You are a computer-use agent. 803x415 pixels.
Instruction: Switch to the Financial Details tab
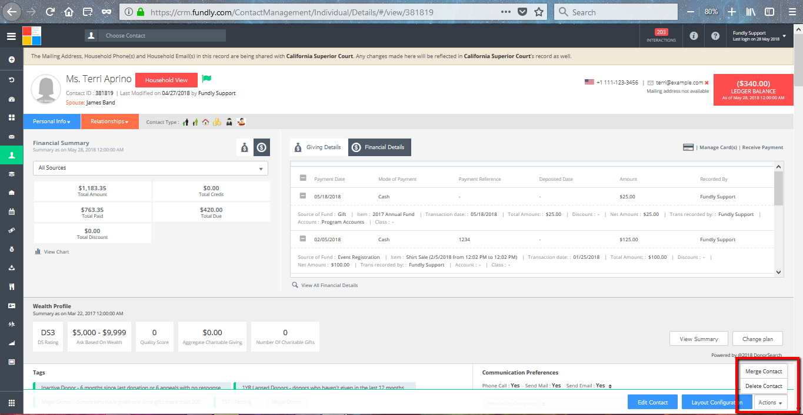coord(379,147)
